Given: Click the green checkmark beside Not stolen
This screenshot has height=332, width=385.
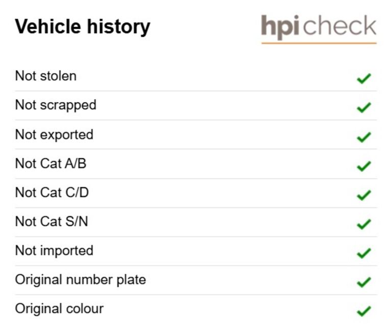Looking at the screenshot, I should tap(364, 79).
